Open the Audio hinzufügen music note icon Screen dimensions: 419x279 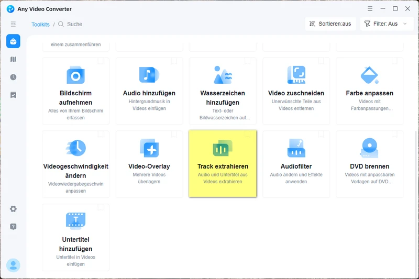tap(149, 75)
